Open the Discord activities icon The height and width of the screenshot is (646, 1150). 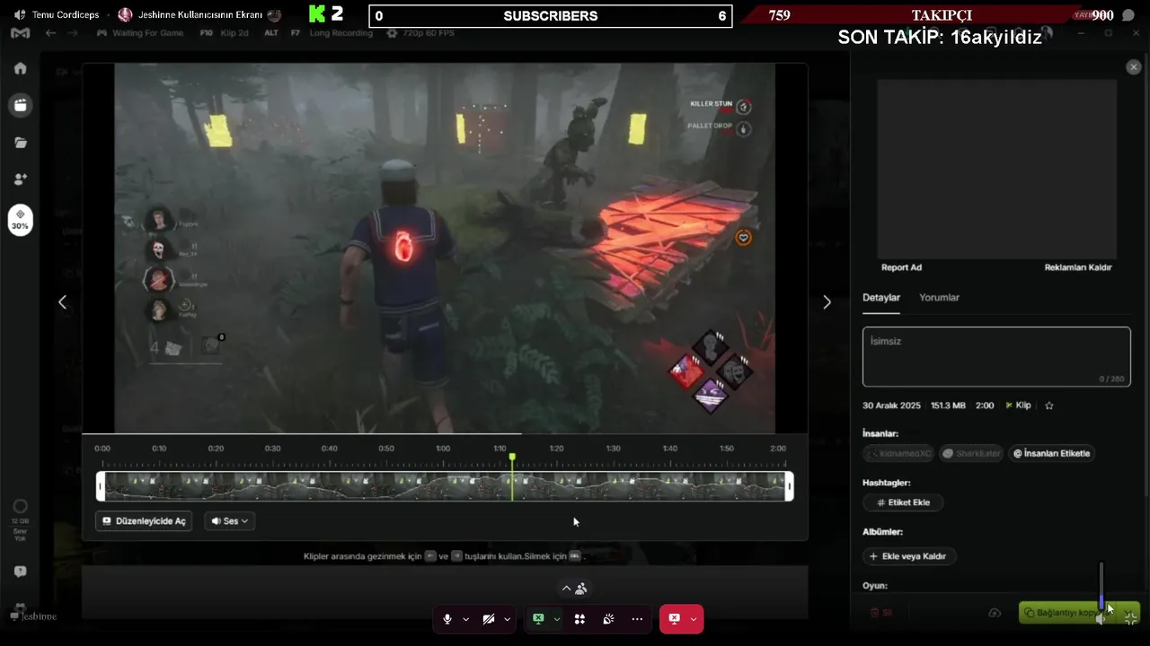point(579,619)
